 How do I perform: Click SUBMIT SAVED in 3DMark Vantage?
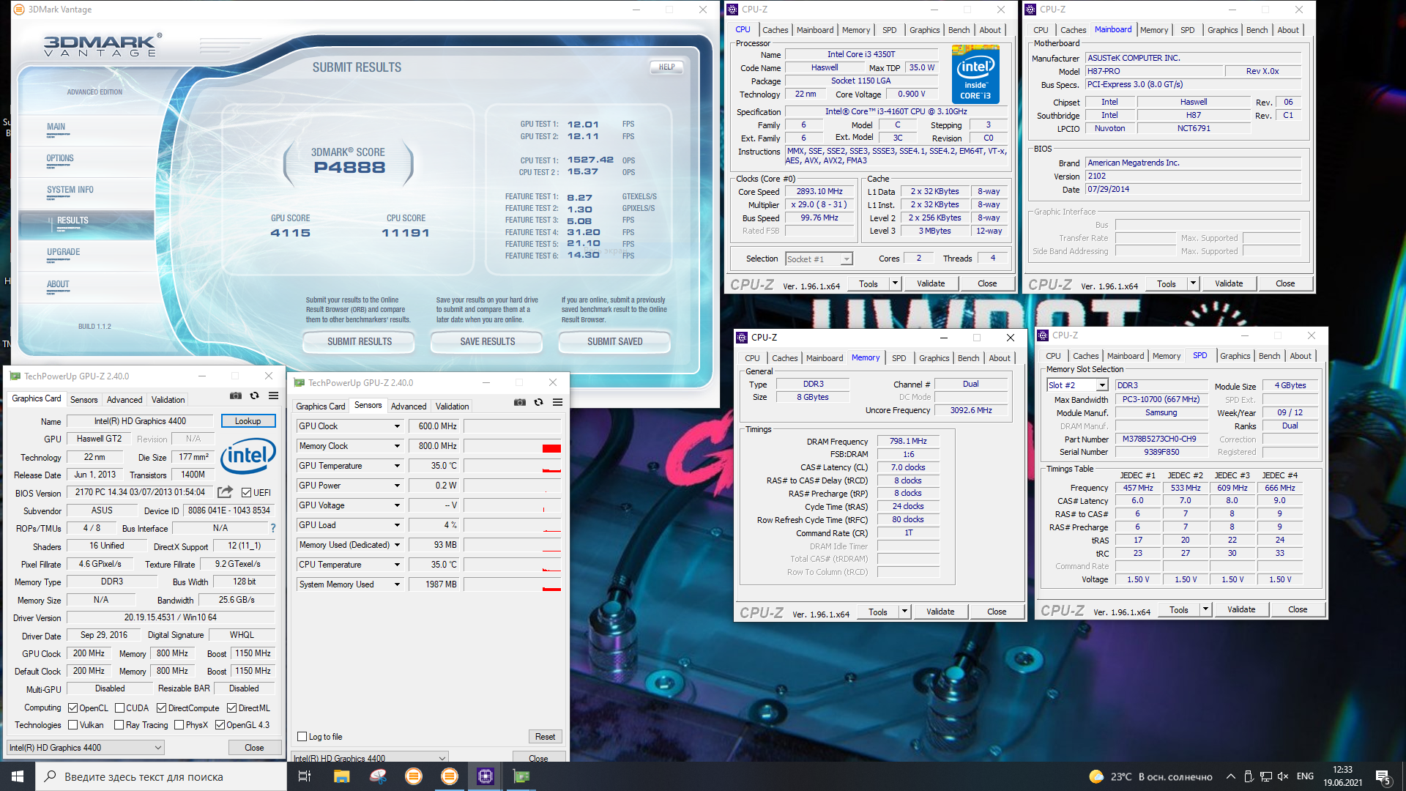pyautogui.click(x=614, y=342)
